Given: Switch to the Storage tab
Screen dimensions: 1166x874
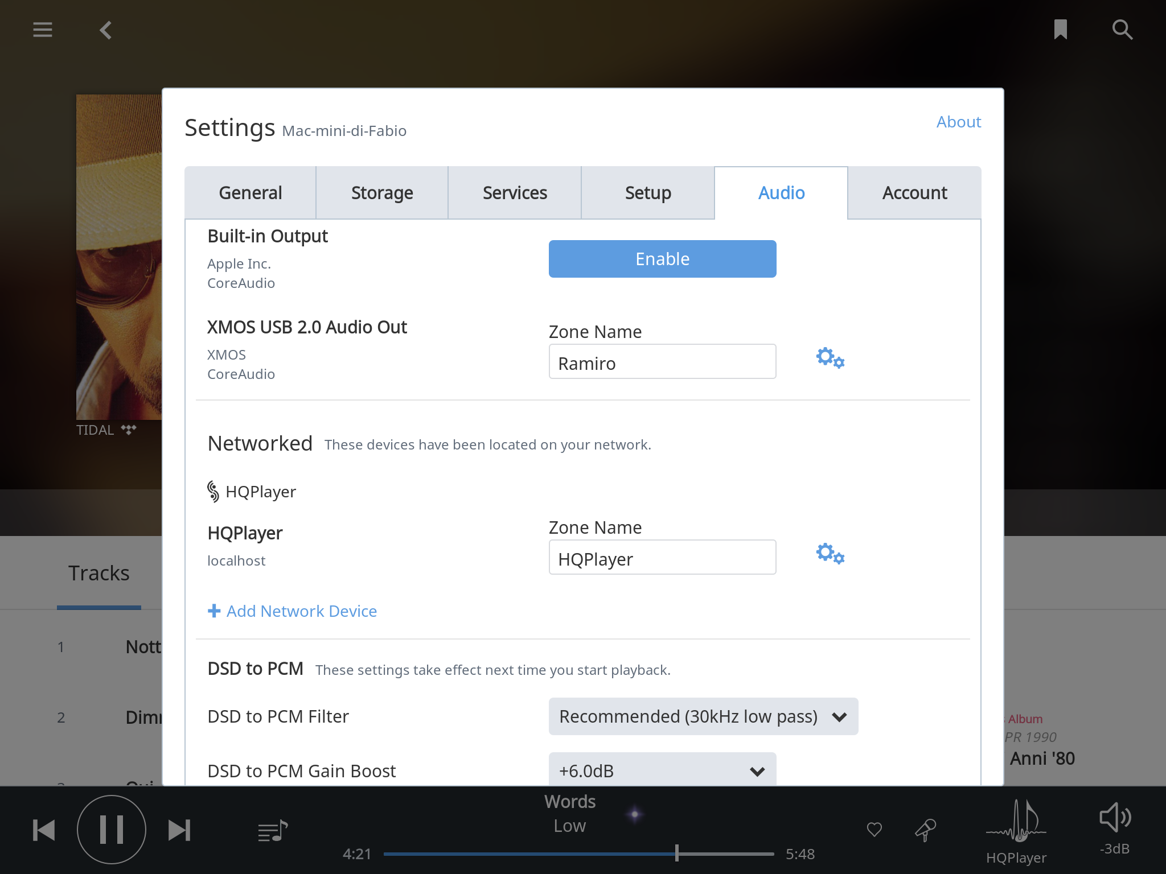Looking at the screenshot, I should (x=382, y=193).
